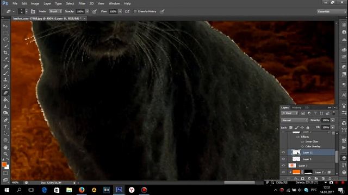Select the Horizontal Type tool

point(5,127)
